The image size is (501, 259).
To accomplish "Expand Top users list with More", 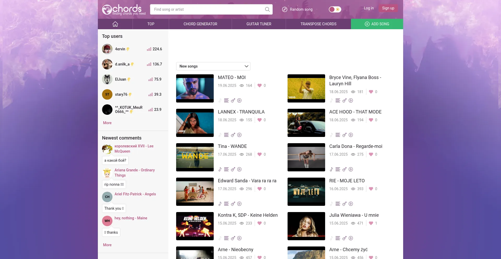I will coord(107,123).
